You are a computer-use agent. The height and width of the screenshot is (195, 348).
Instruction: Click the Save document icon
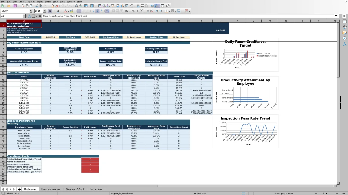point(15,6)
